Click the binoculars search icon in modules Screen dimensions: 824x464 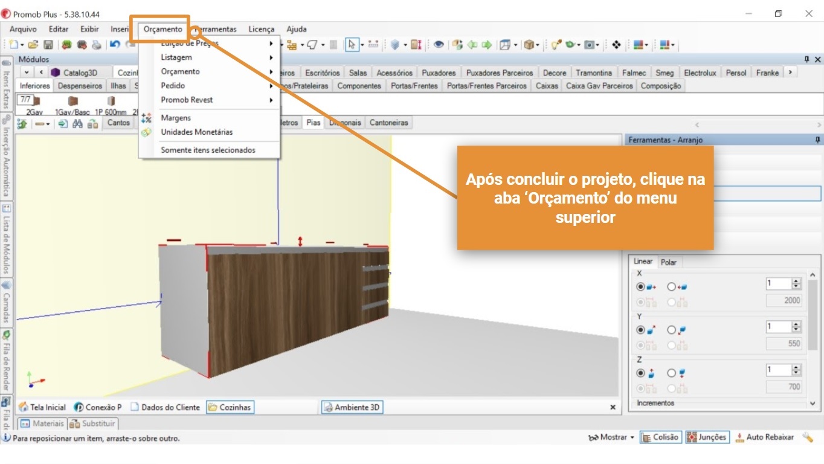[77, 123]
